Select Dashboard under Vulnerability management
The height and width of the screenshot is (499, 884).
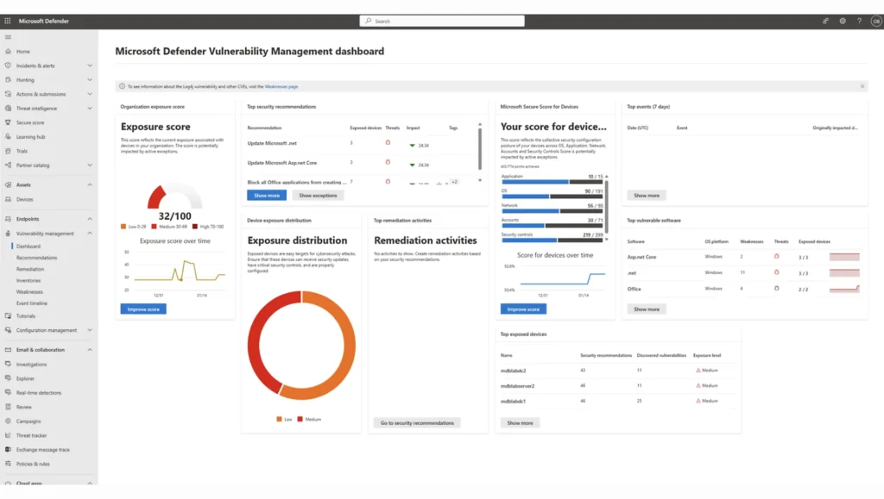click(x=28, y=246)
